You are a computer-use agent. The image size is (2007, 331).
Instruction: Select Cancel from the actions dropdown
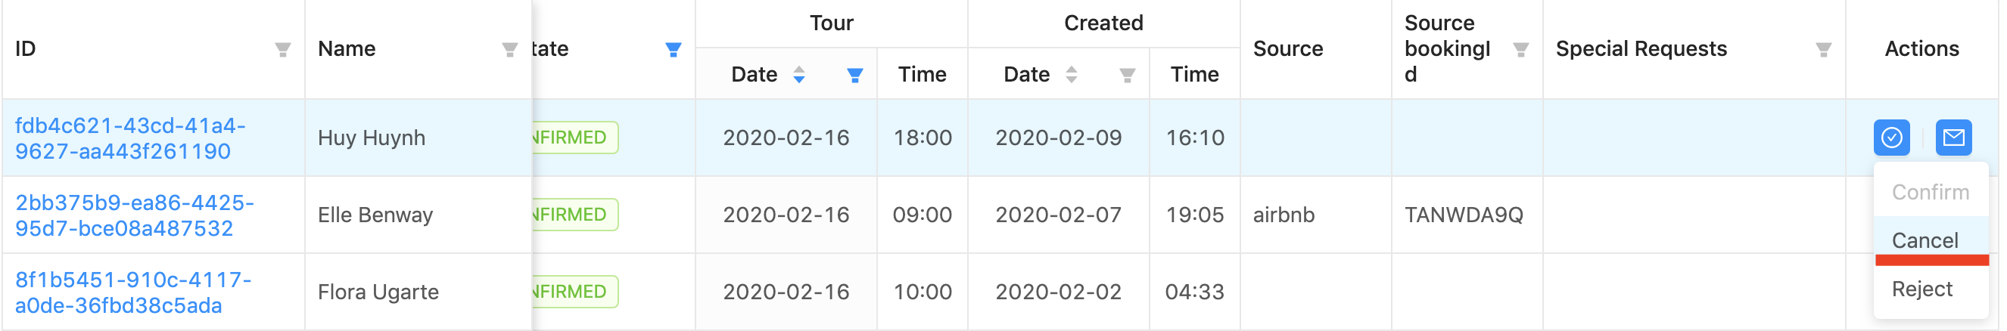(1925, 240)
